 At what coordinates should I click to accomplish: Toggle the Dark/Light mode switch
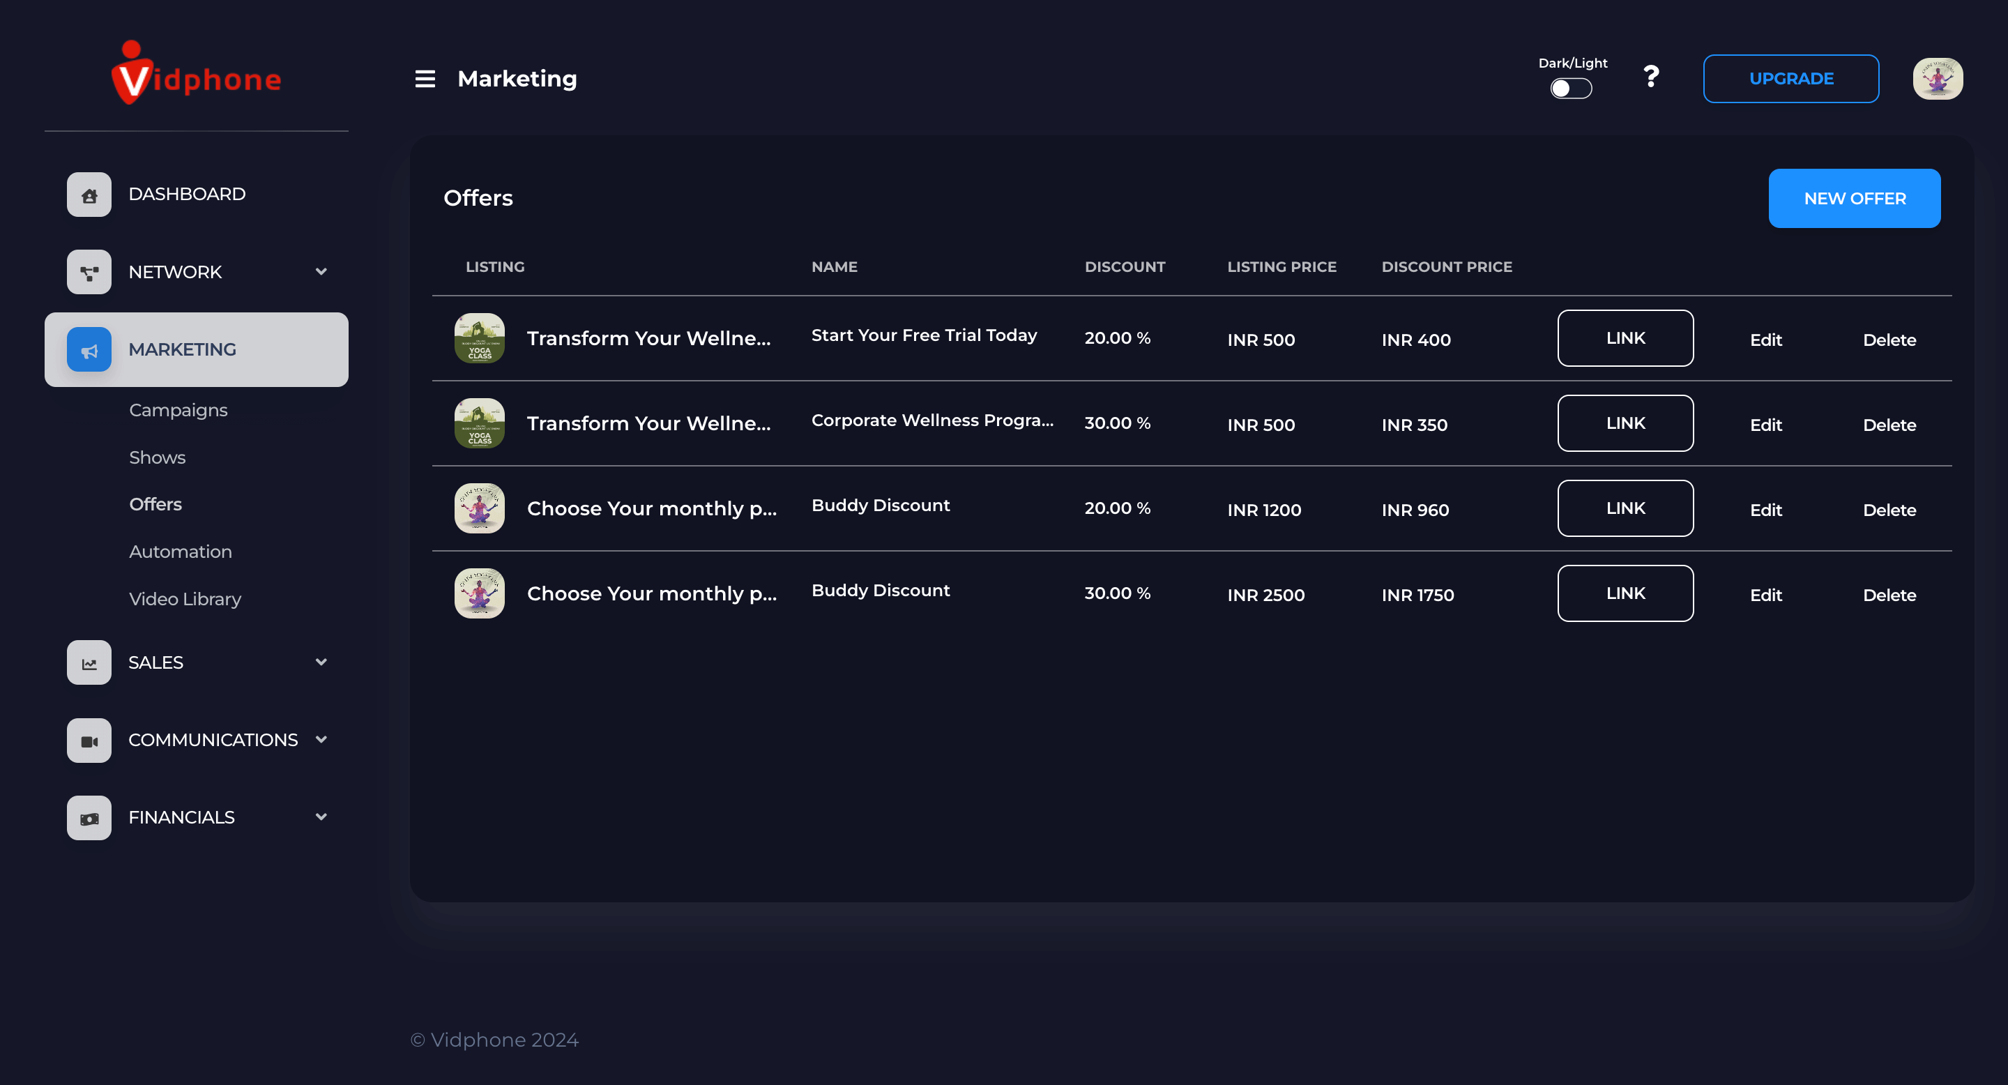pos(1570,89)
